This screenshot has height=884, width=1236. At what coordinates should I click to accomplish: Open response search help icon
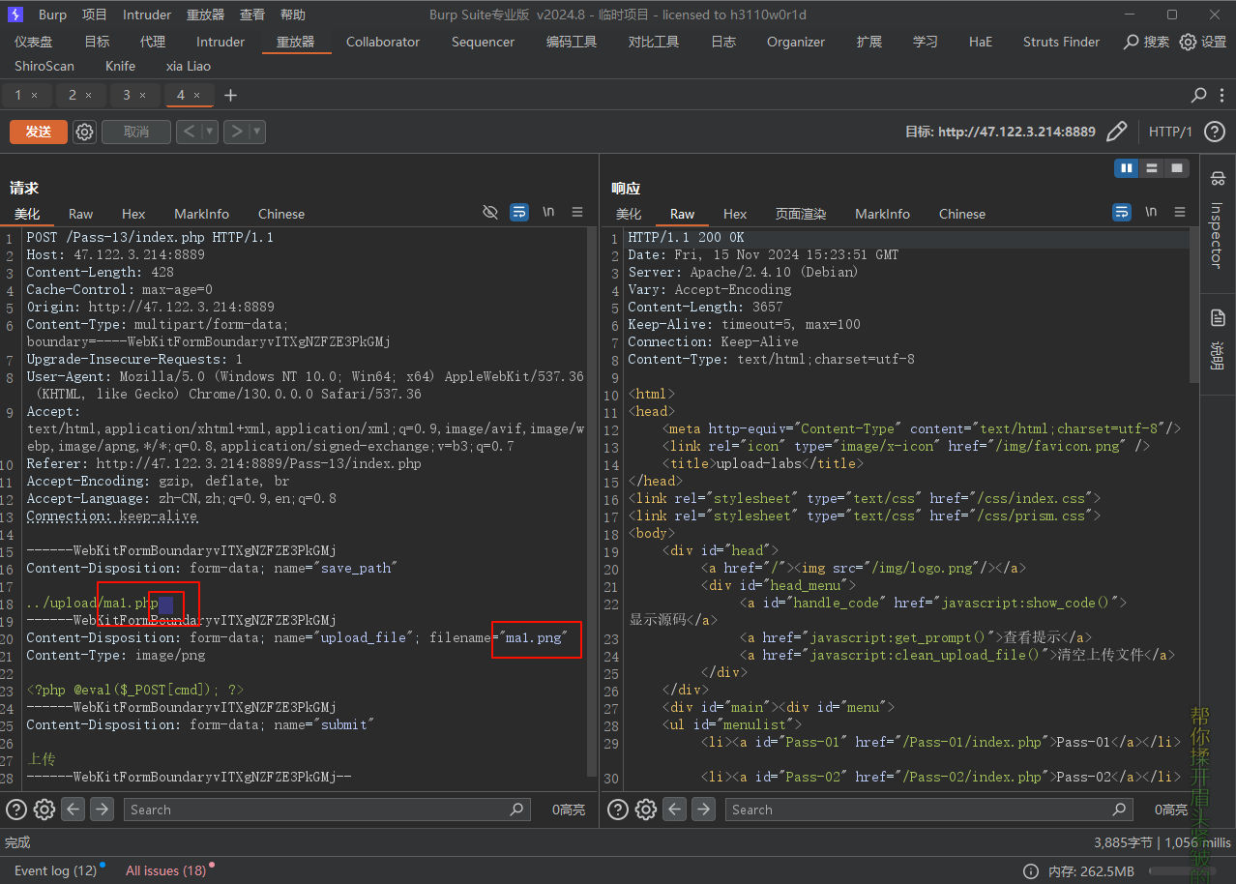[x=618, y=810]
